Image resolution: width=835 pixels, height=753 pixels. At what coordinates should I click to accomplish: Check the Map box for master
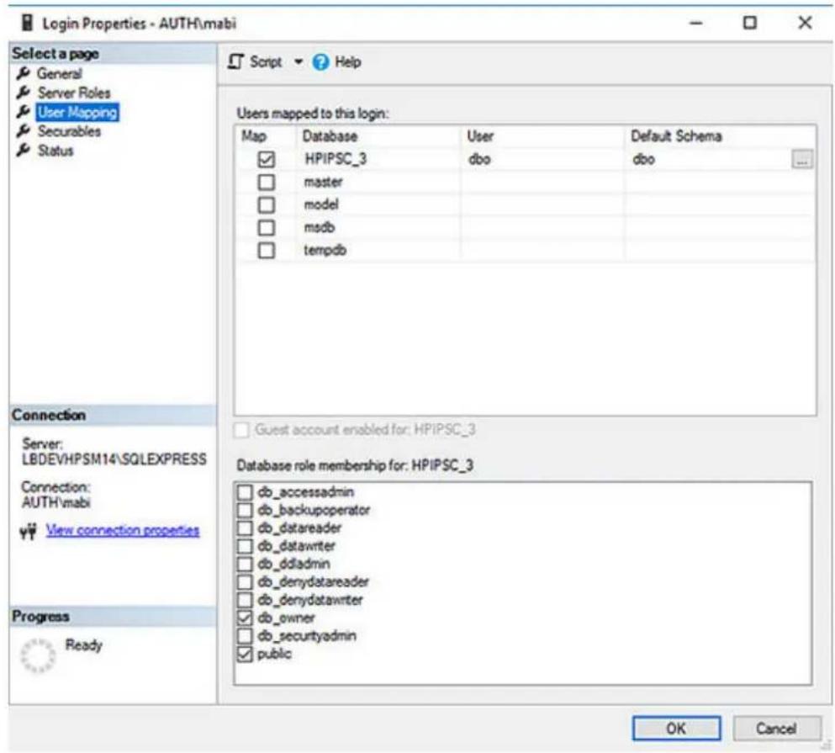pos(267,183)
